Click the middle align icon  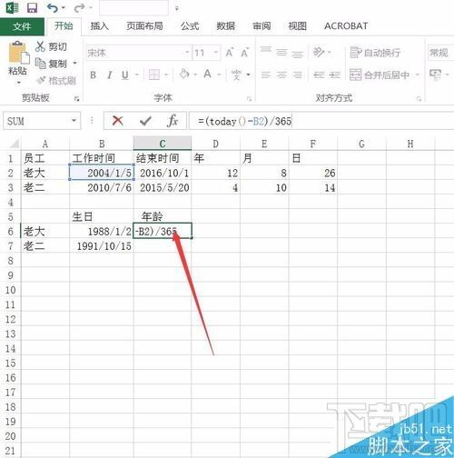coord(281,53)
